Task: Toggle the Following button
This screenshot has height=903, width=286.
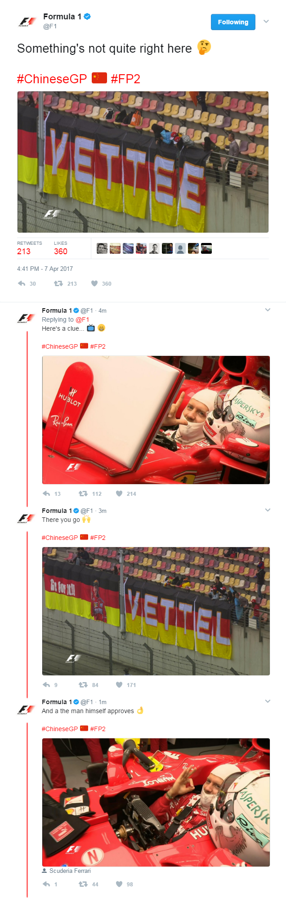Action: click(233, 22)
